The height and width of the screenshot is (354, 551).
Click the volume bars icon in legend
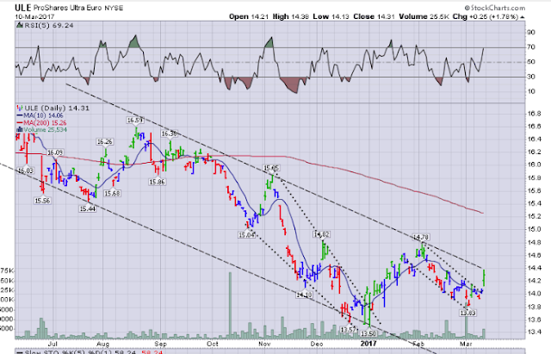pyautogui.click(x=20, y=130)
